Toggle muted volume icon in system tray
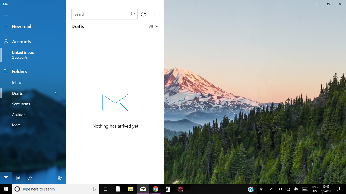The height and width of the screenshot is (194, 346). pyautogui.click(x=296, y=189)
